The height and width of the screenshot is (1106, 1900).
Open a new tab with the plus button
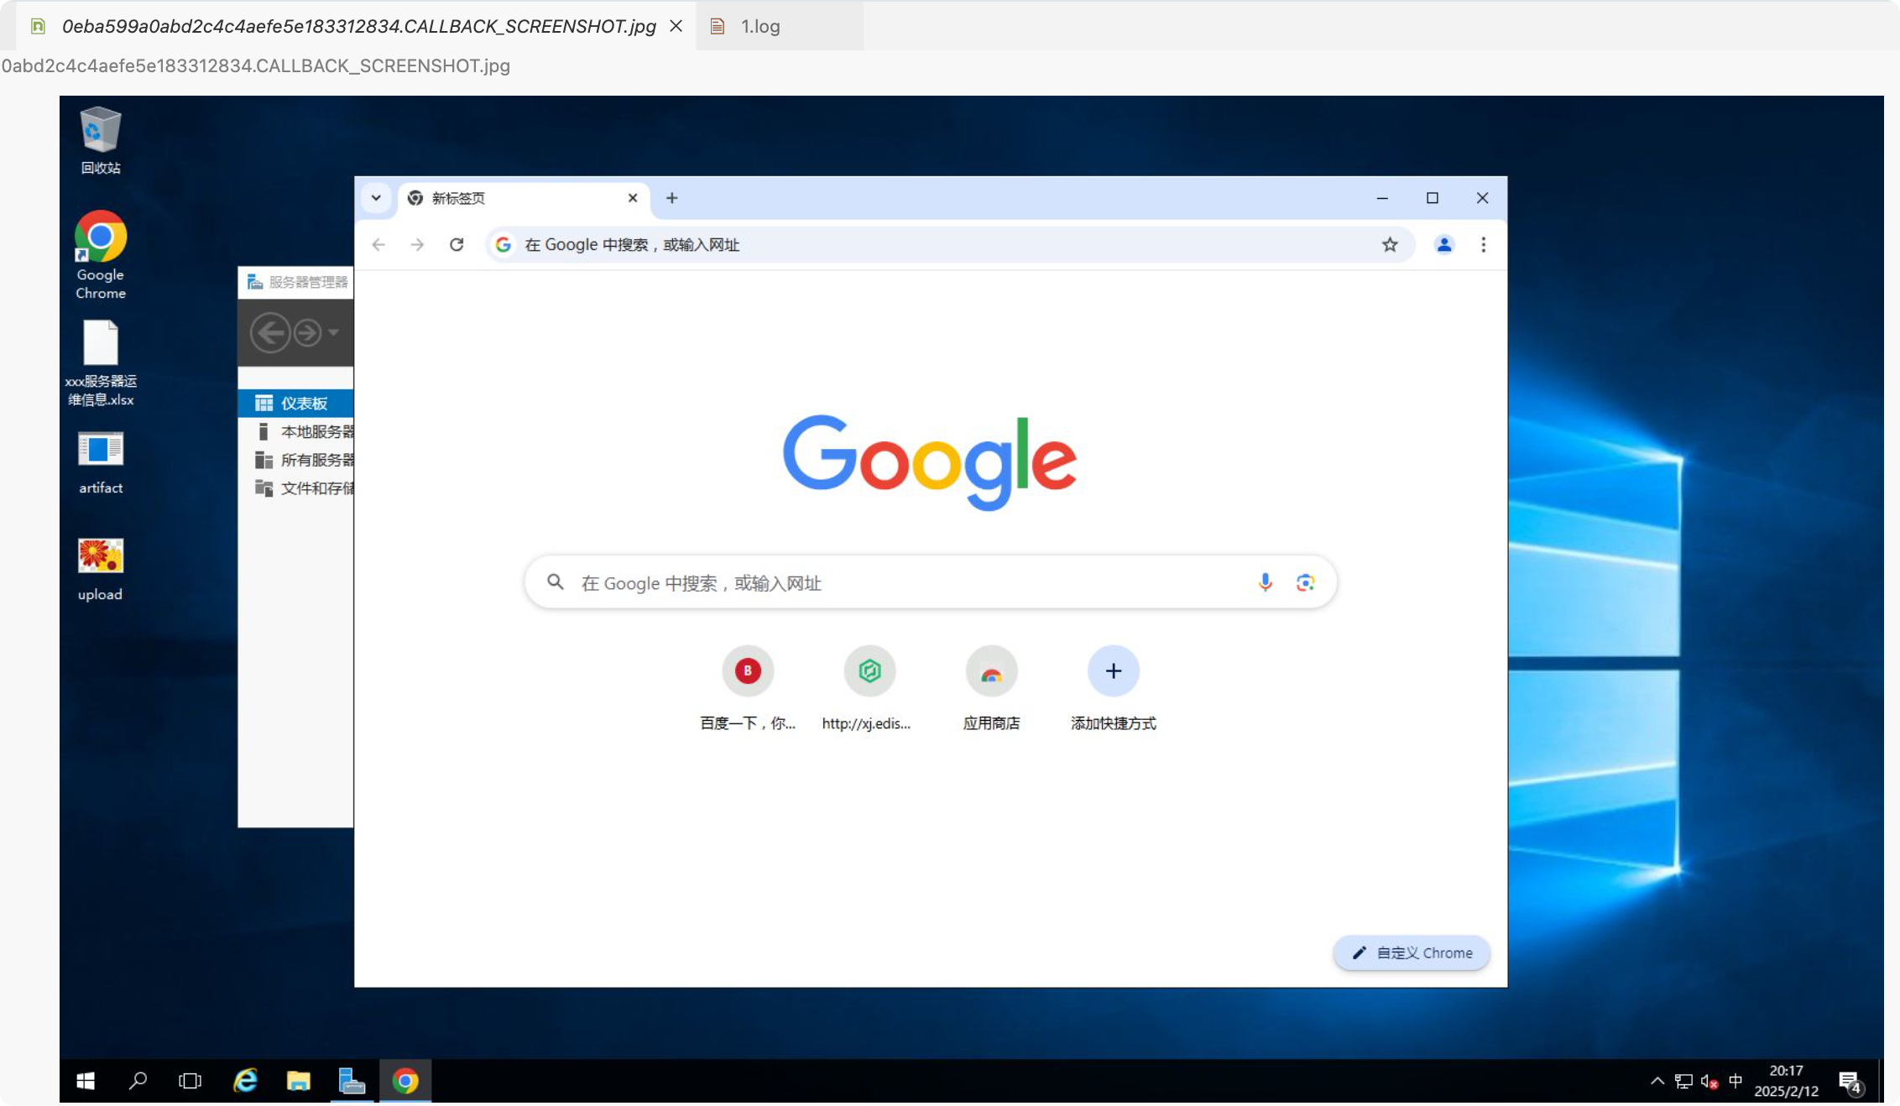coord(671,198)
